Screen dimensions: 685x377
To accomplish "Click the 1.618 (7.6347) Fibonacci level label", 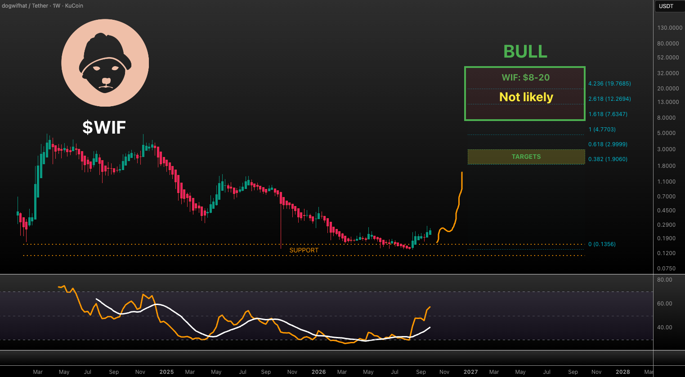I will pyautogui.click(x=608, y=114).
